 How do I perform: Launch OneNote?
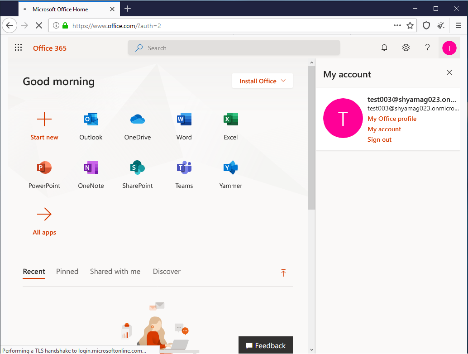coord(91,175)
